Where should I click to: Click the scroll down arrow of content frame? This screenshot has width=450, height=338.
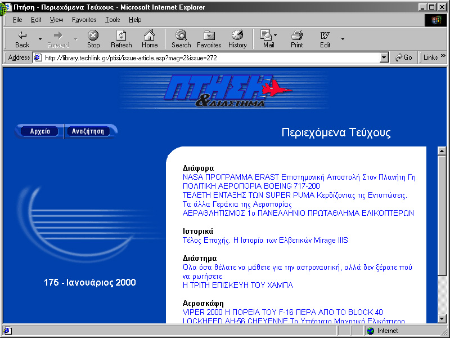442,318
